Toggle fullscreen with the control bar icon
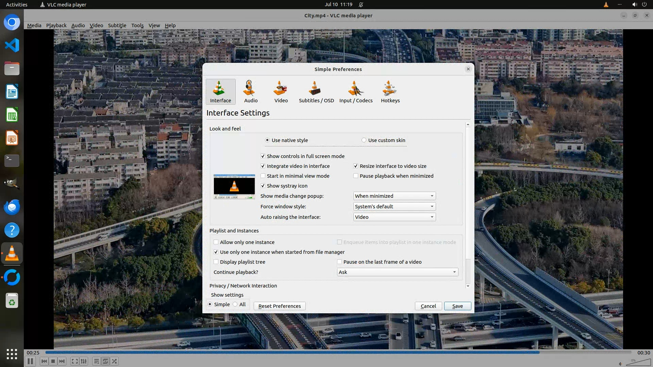This screenshot has height=367, width=653. click(x=75, y=361)
